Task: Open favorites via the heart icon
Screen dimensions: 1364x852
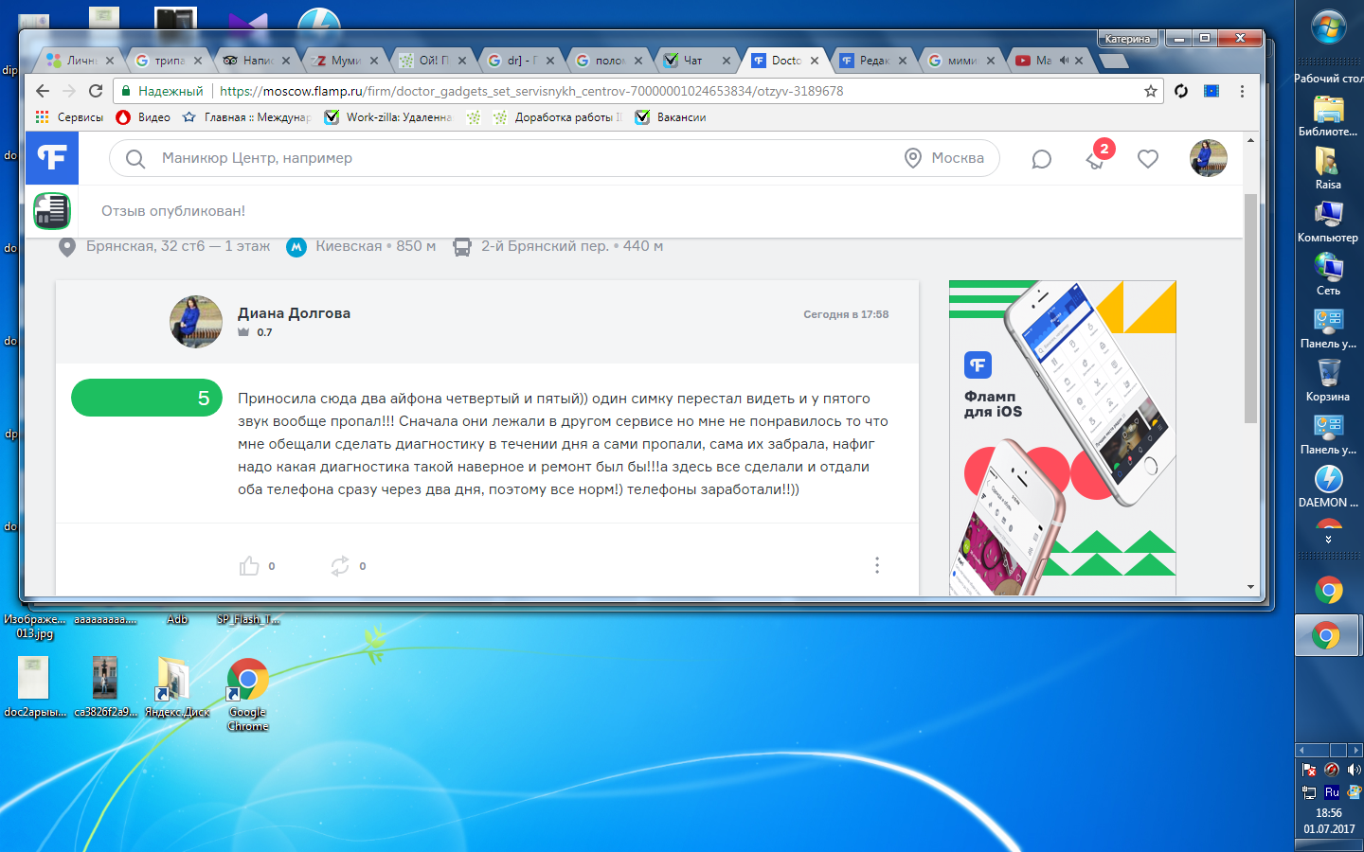Action: [x=1148, y=158]
